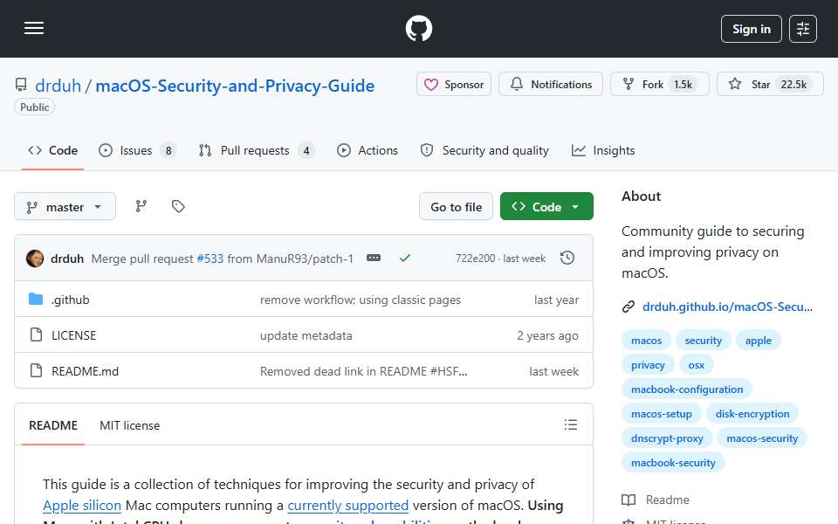Click the macbook-security topic tag
Screen dimensions: 838x524
(x=673, y=463)
